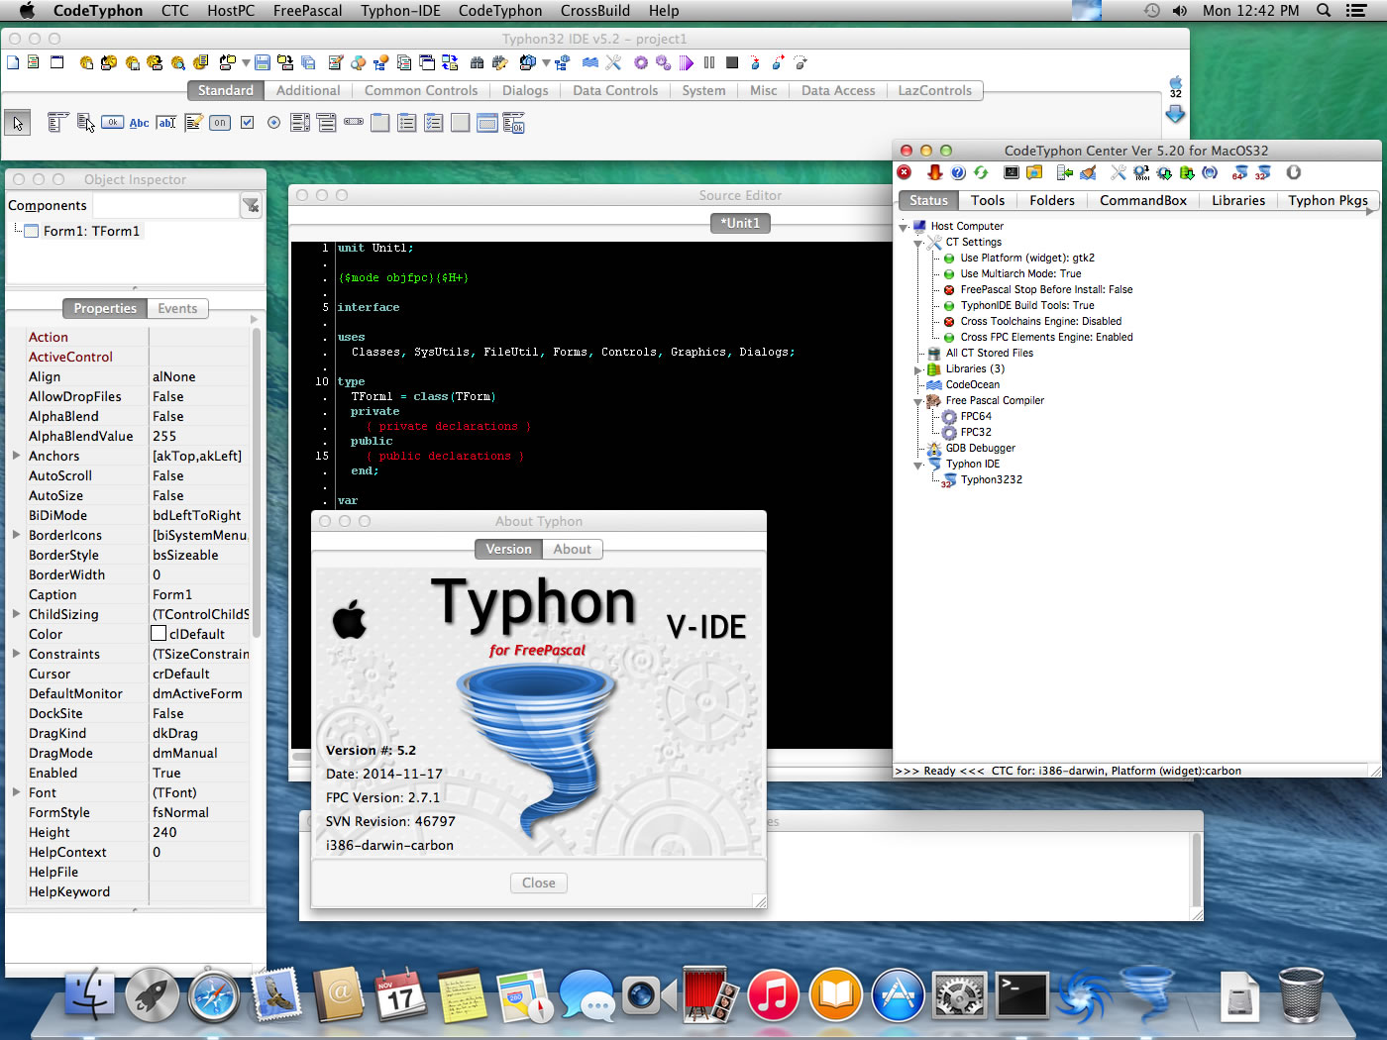The height and width of the screenshot is (1040, 1387).
Task: Open Spotlight search in the menu bar
Action: click(1324, 11)
